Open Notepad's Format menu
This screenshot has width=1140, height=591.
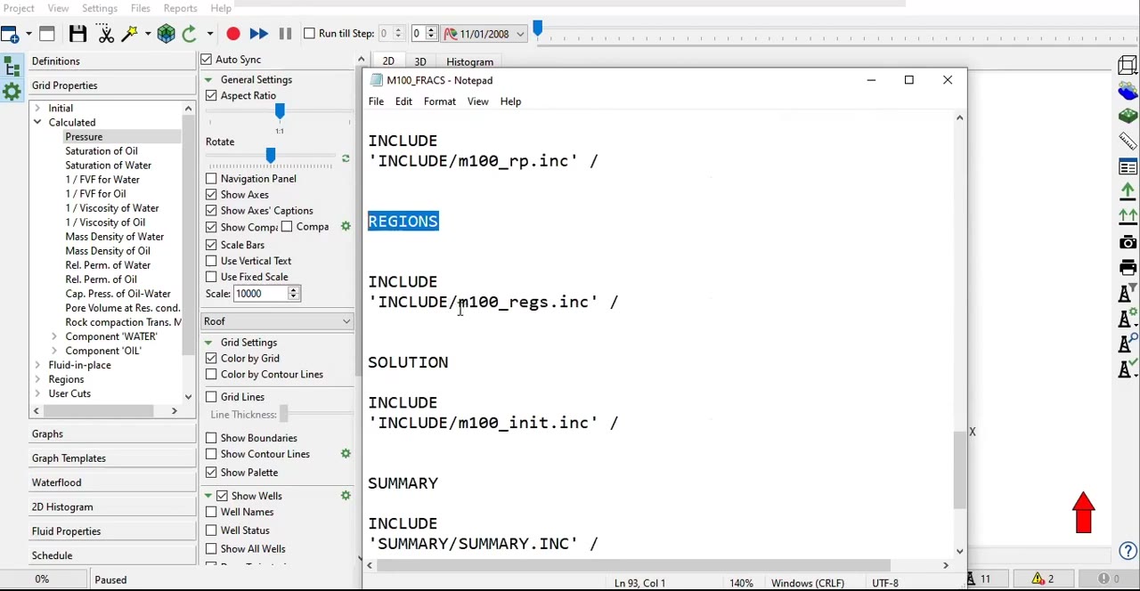click(440, 101)
